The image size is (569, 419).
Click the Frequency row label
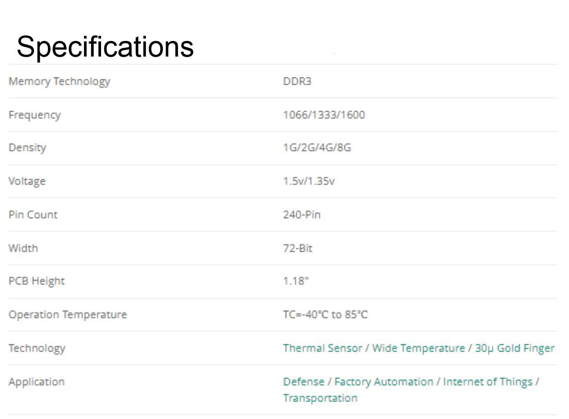pyautogui.click(x=35, y=115)
